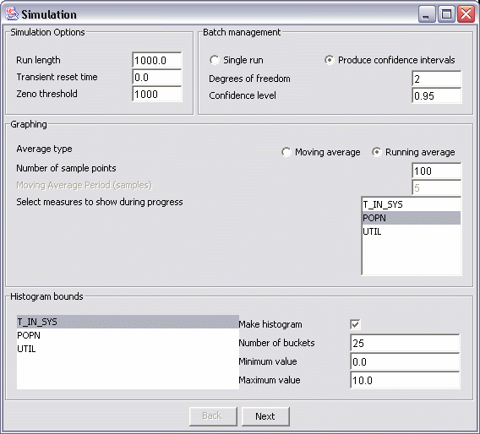The width and height of the screenshot is (480, 434).
Task: Click the Simulation app icon in title bar
Action: click(12, 14)
